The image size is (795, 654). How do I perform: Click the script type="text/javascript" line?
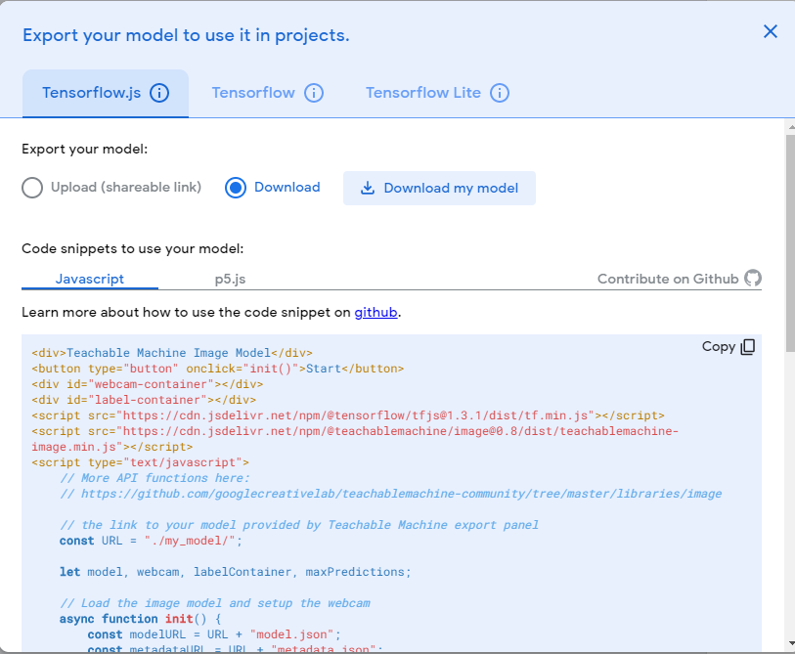click(x=140, y=462)
